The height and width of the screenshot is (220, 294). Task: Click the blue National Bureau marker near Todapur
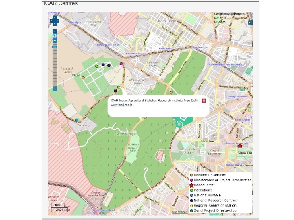[76, 120]
